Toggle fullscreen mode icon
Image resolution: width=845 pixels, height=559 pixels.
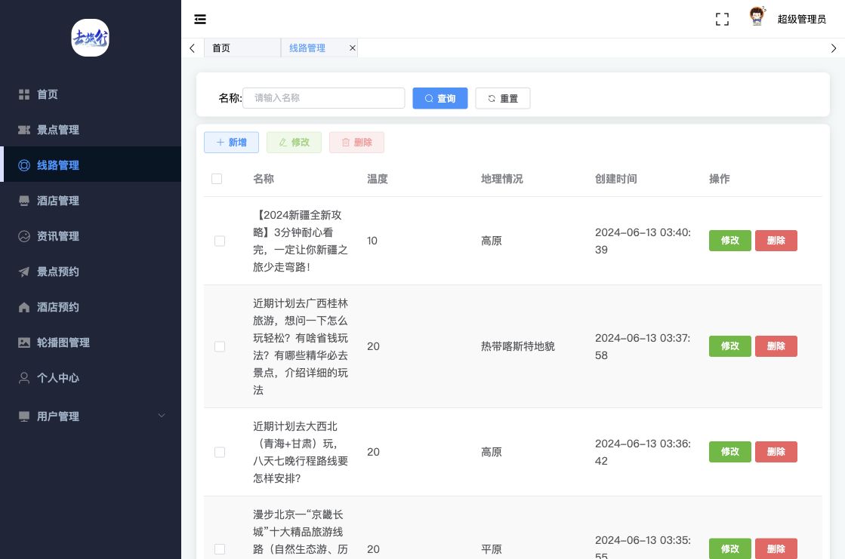tap(722, 20)
